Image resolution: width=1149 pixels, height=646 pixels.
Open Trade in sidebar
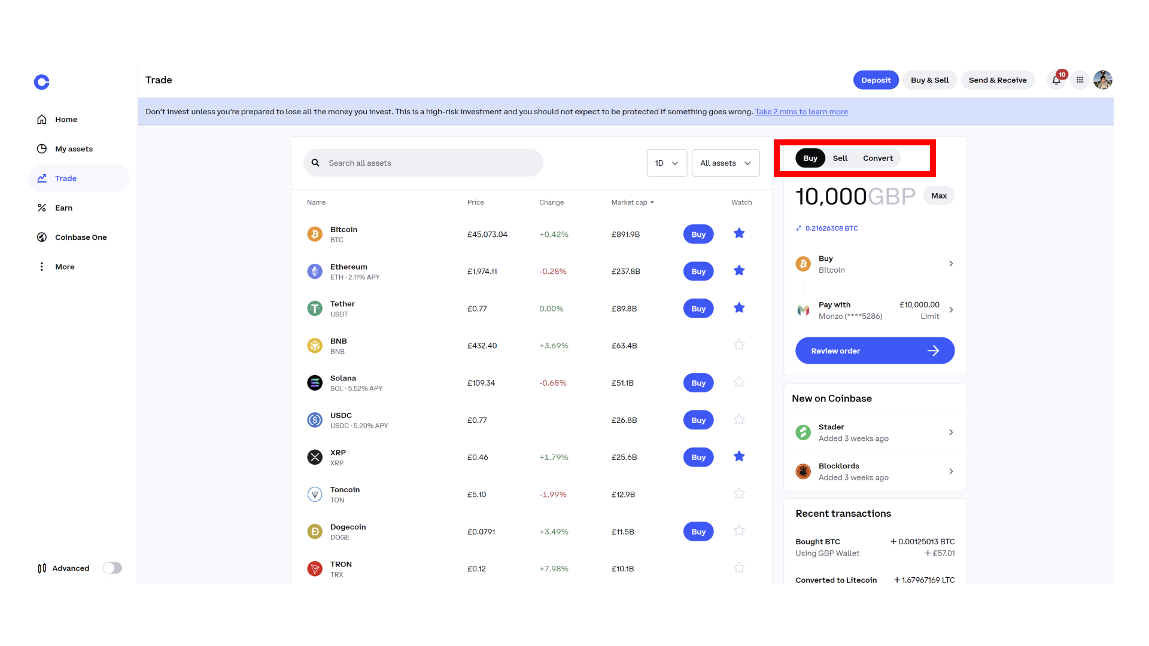78,178
